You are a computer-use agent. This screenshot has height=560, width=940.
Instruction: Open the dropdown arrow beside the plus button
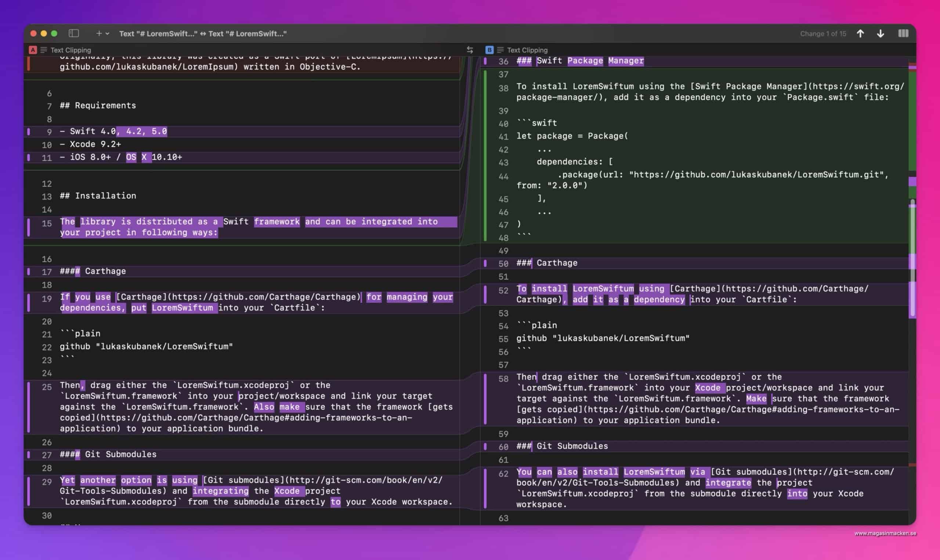pos(107,34)
